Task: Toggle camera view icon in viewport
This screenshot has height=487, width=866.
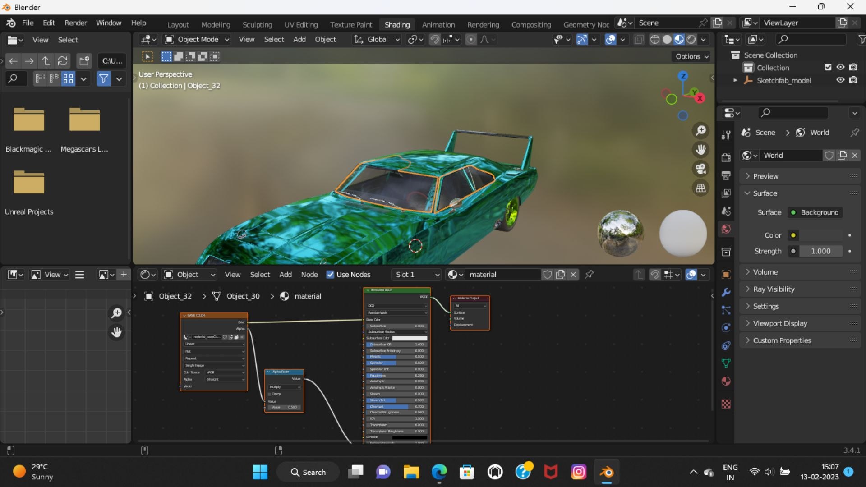Action: click(700, 169)
